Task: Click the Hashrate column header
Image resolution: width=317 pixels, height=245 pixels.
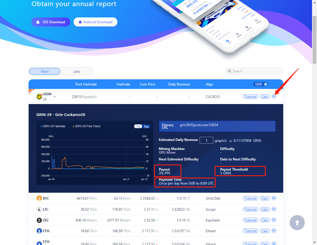Action: pyautogui.click(x=123, y=84)
